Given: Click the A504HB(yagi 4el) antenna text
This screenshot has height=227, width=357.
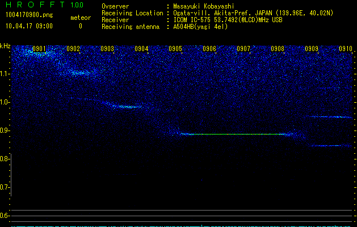Looking at the screenshot, I should pos(200,27).
